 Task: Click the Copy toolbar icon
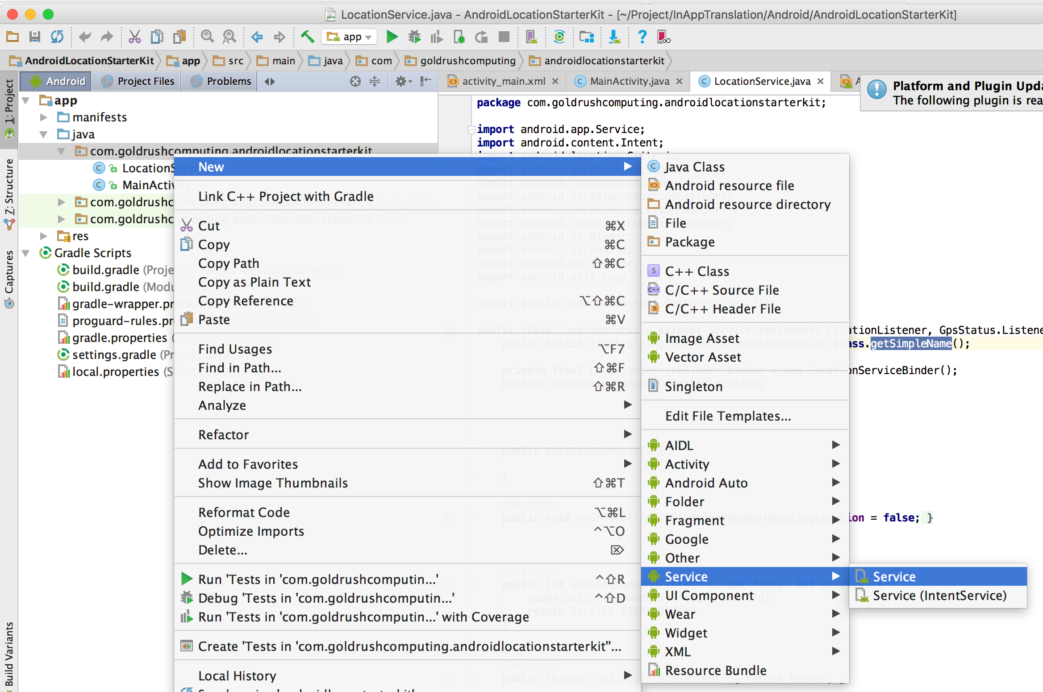pos(157,37)
